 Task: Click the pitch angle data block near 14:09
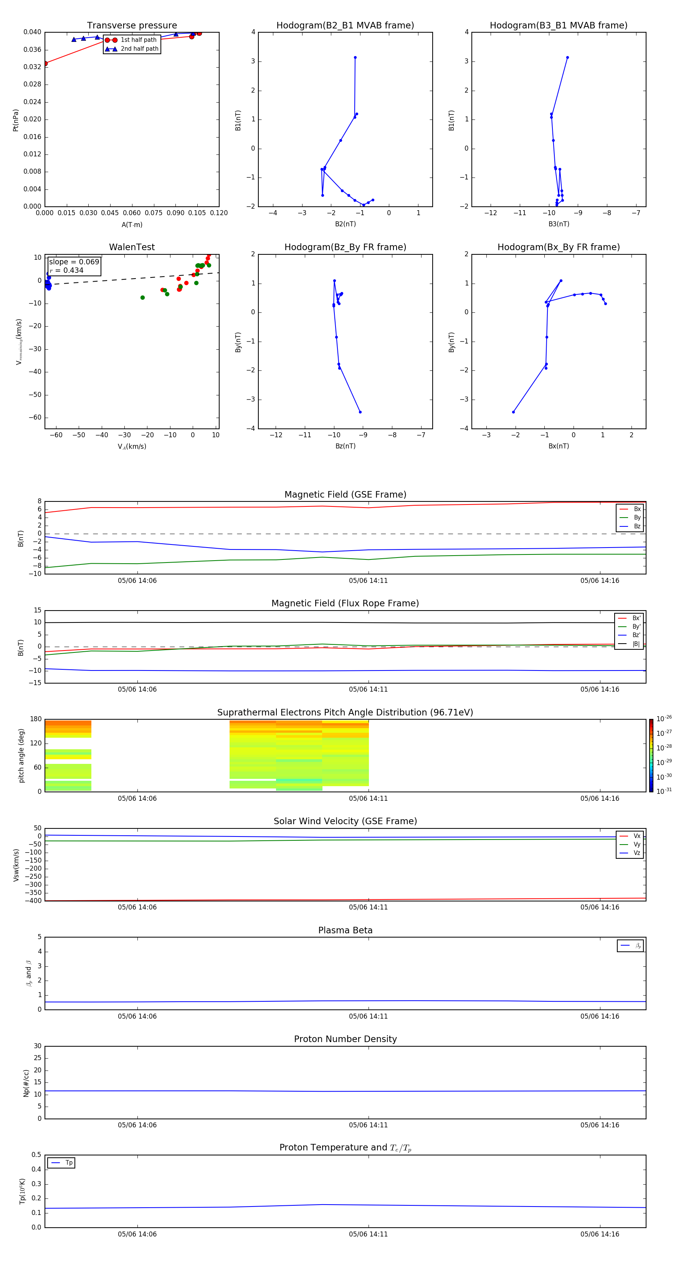299,755
